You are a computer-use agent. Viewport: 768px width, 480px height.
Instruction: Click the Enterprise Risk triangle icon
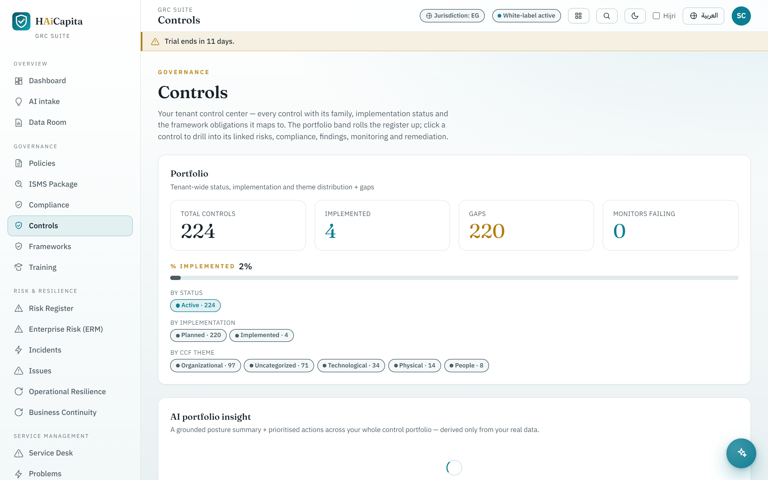click(19, 329)
